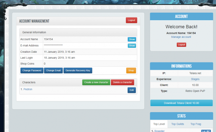Click the Lvl. 207 badge next to Roxeder
216x132 pixels.
[x=206, y=131]
